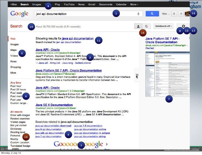
Task: Click related search java api documentation string
Action: 90,136
